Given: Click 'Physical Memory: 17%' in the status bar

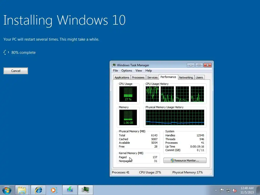Looking at the screenshot, I should [187, 172].
